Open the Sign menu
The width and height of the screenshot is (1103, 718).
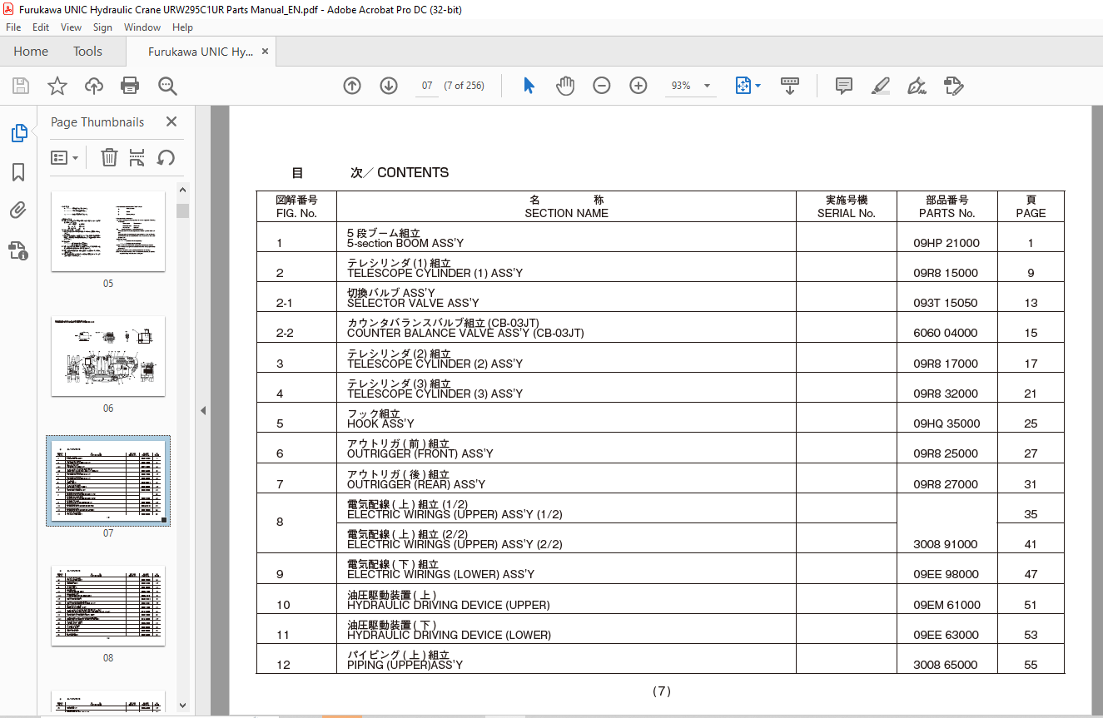[102, 27]
